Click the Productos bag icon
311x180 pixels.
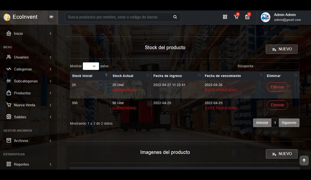coord(9,93)
